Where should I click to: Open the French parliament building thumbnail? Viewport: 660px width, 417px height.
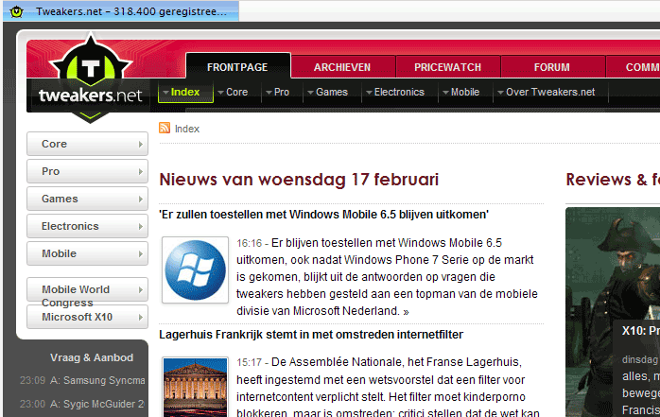196,387
